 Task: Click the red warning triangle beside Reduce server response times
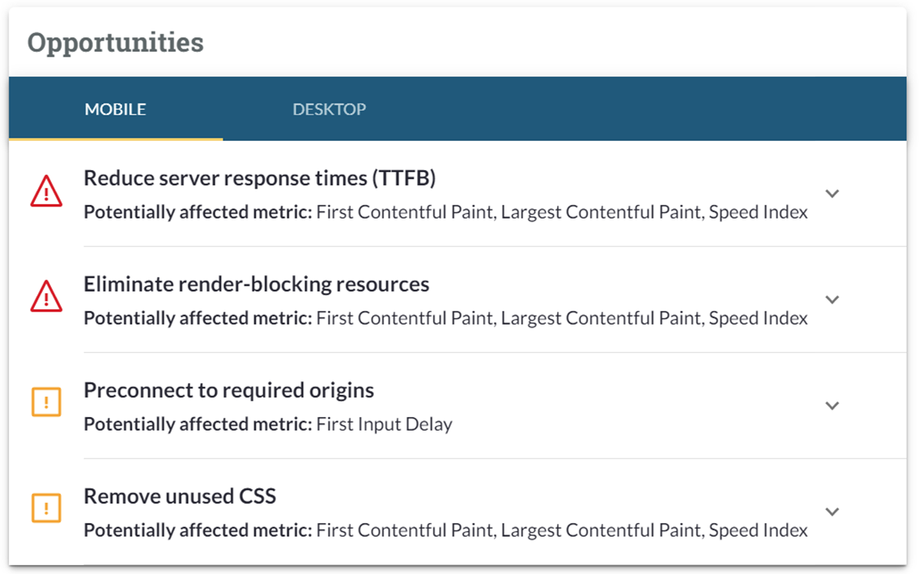click(46, 193)
